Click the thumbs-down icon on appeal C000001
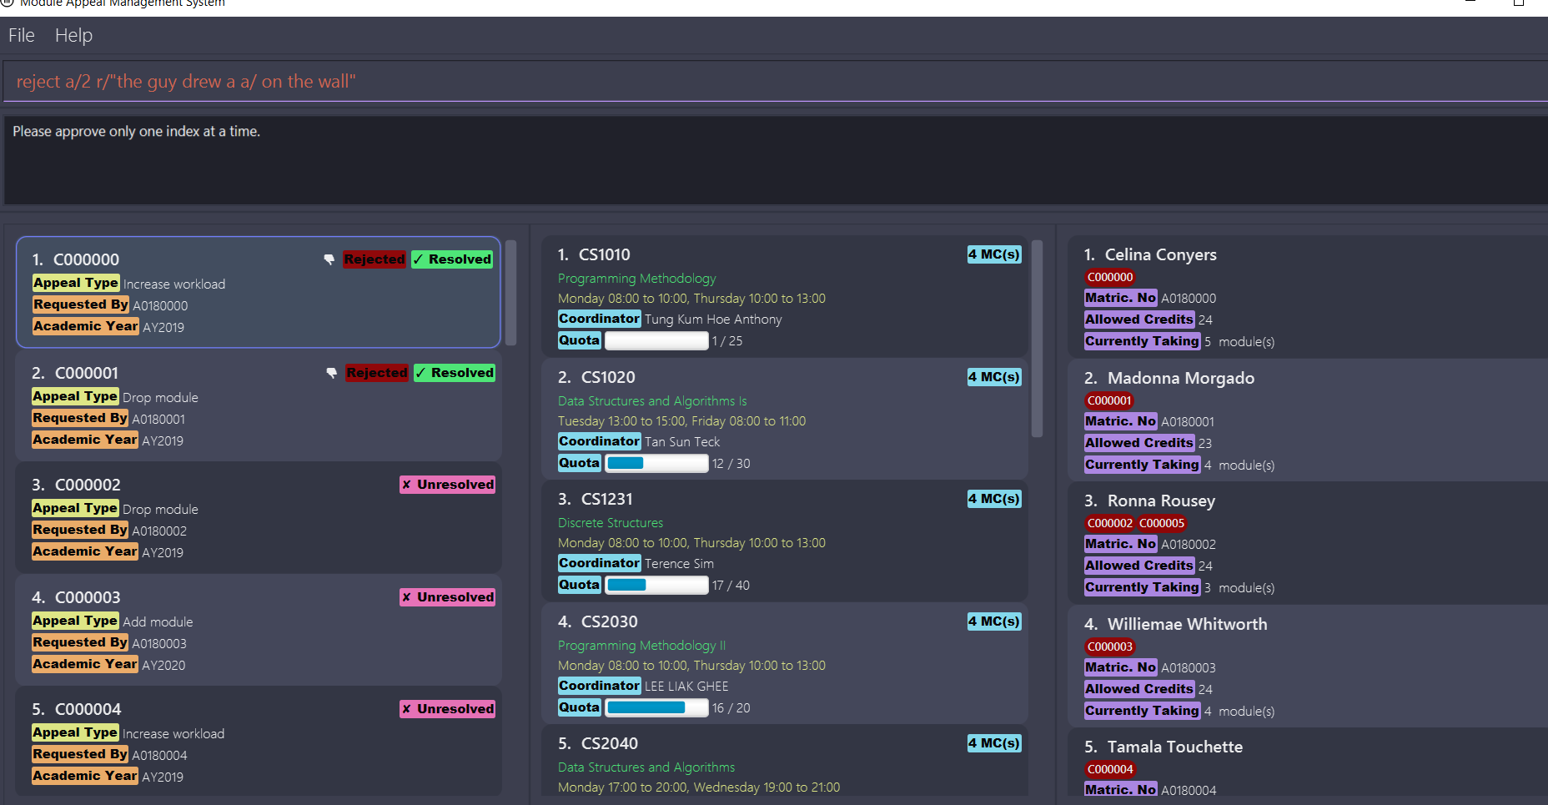Image resolution: width=1548 pixels, height=805 pixels. 332,373
